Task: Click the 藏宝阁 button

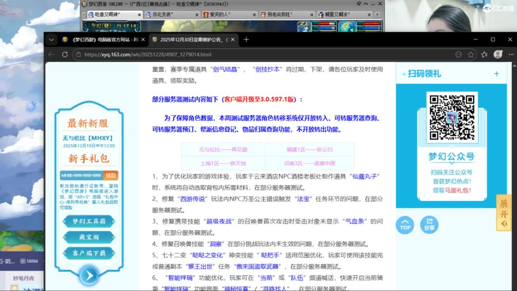Action: coord(89,237)
